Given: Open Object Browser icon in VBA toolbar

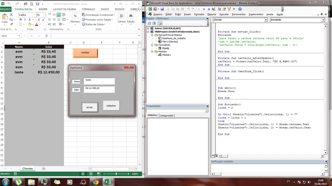Looking at the screenshot, I should [229, 9].
